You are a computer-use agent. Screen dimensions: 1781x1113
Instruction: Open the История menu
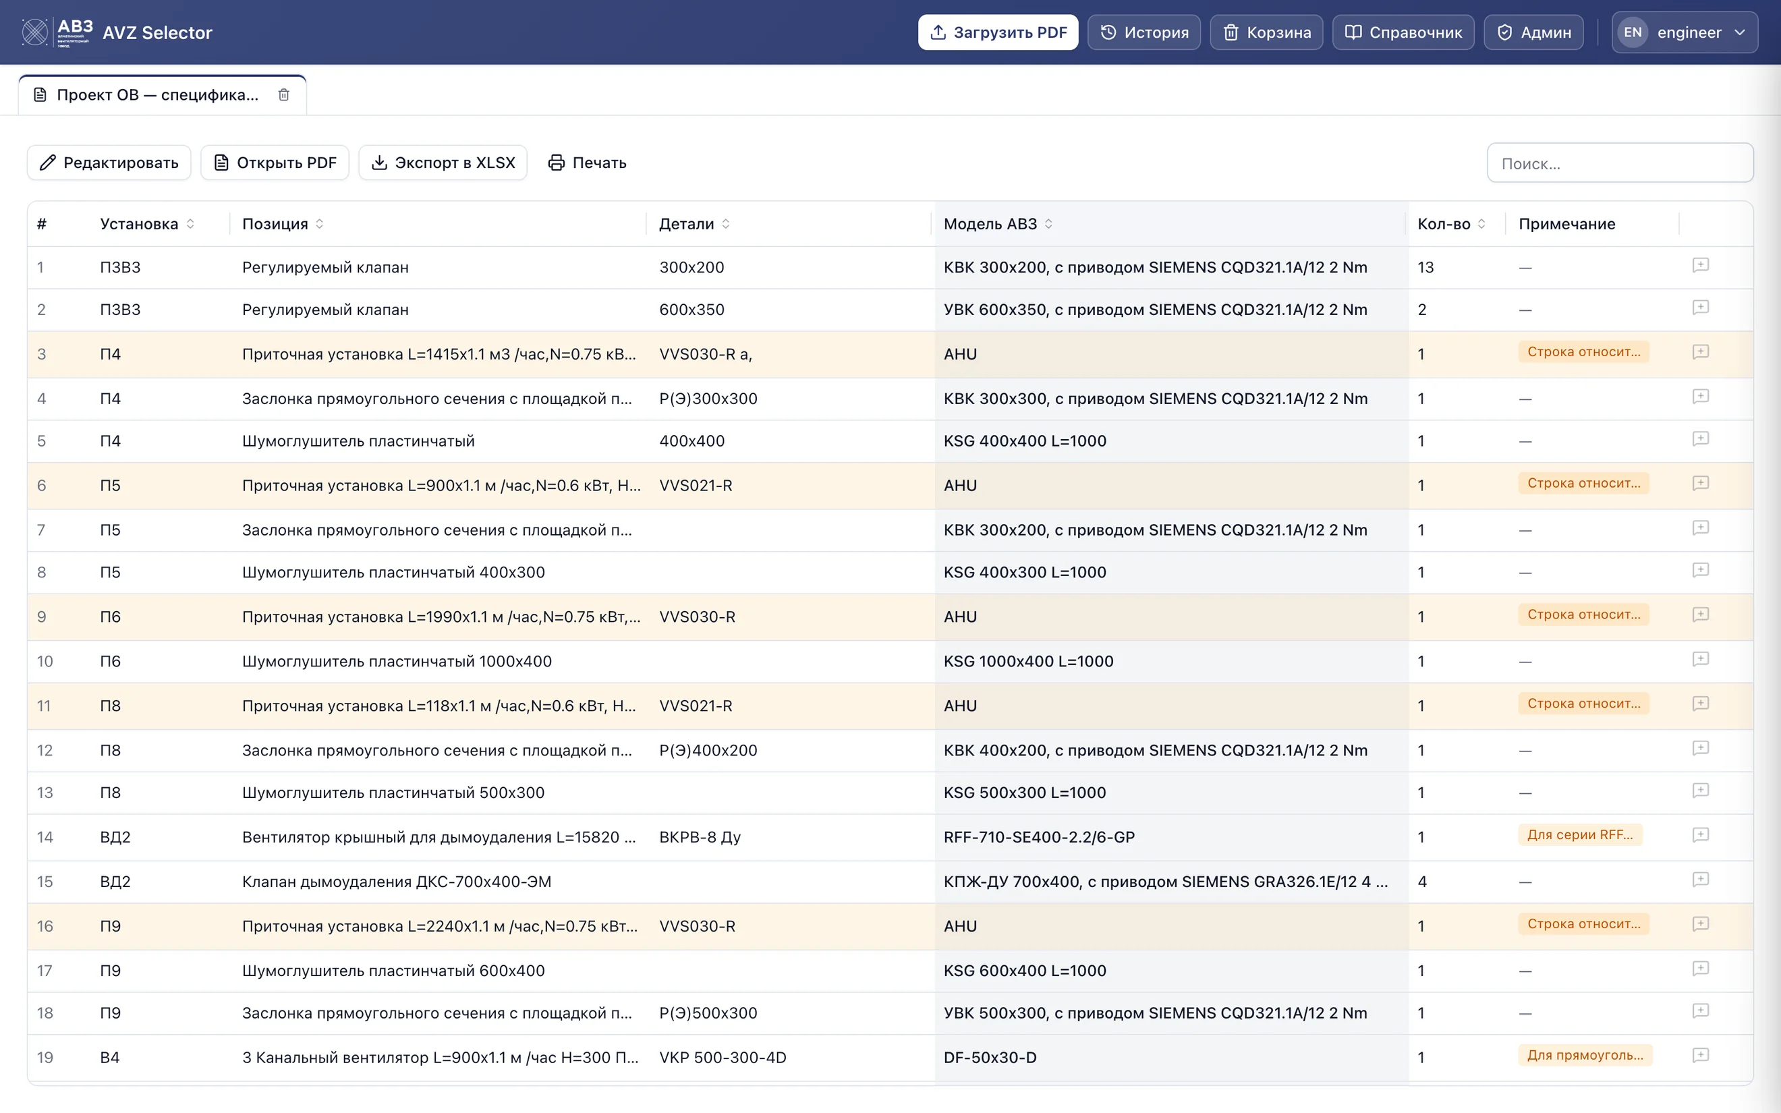(1143, 32)
